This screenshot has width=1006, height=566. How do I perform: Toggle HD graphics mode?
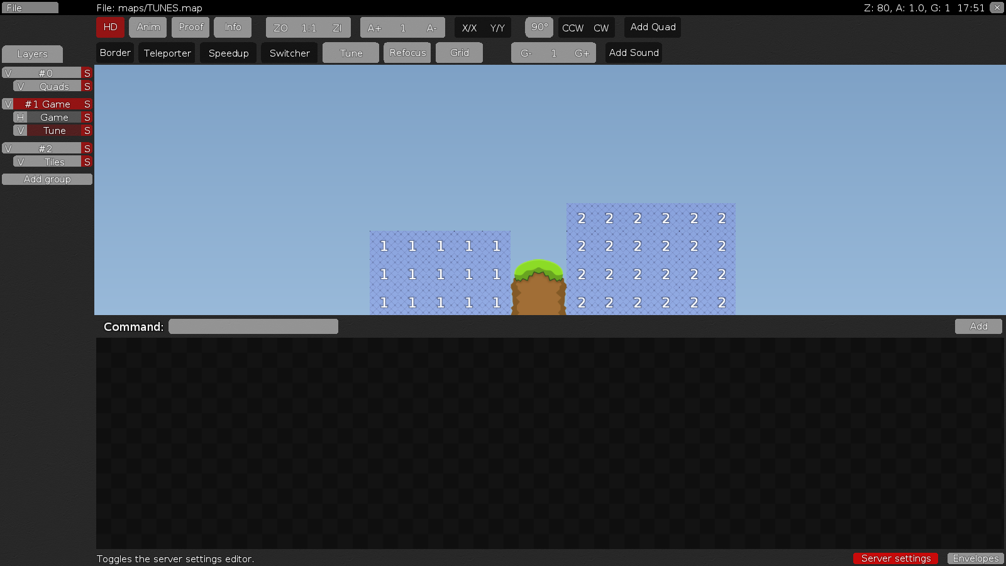110,27
